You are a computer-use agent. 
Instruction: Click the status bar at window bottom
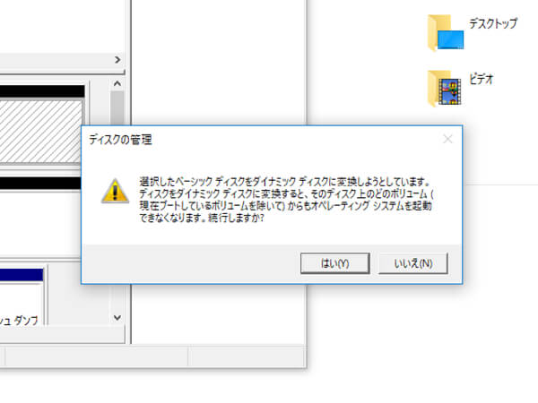pyautogui.click(x=153, y=357)
